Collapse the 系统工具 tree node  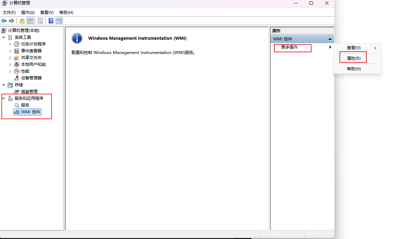tap(3, 37)
